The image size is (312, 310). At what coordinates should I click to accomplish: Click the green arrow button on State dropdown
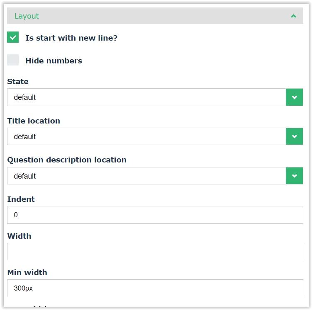click(x=294, y=97)
